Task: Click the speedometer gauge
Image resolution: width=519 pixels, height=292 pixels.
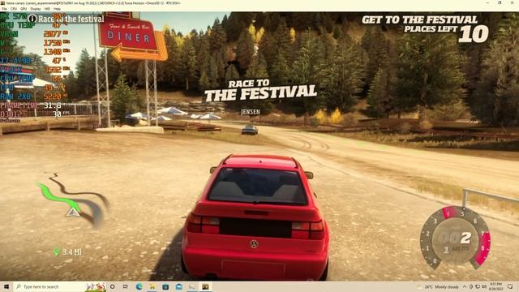Action: click(x=455, y=237)
